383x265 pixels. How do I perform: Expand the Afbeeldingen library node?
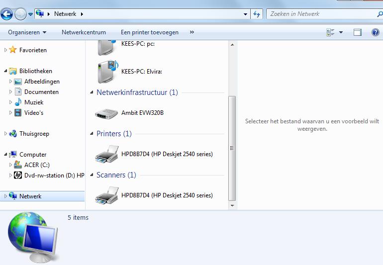pyautogui.click(x=10, y=82)
